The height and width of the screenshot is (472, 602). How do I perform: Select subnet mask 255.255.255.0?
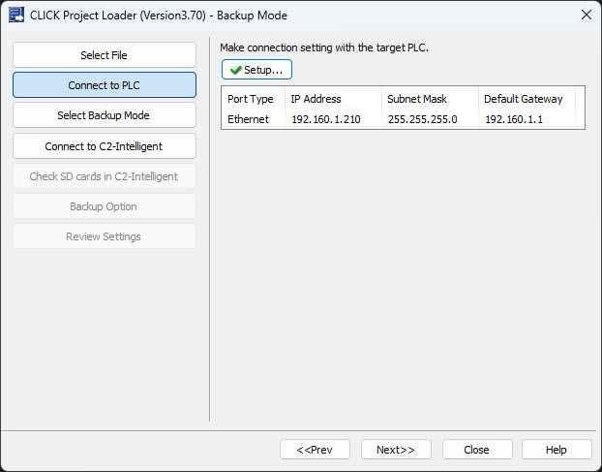(x=422, y=119)
